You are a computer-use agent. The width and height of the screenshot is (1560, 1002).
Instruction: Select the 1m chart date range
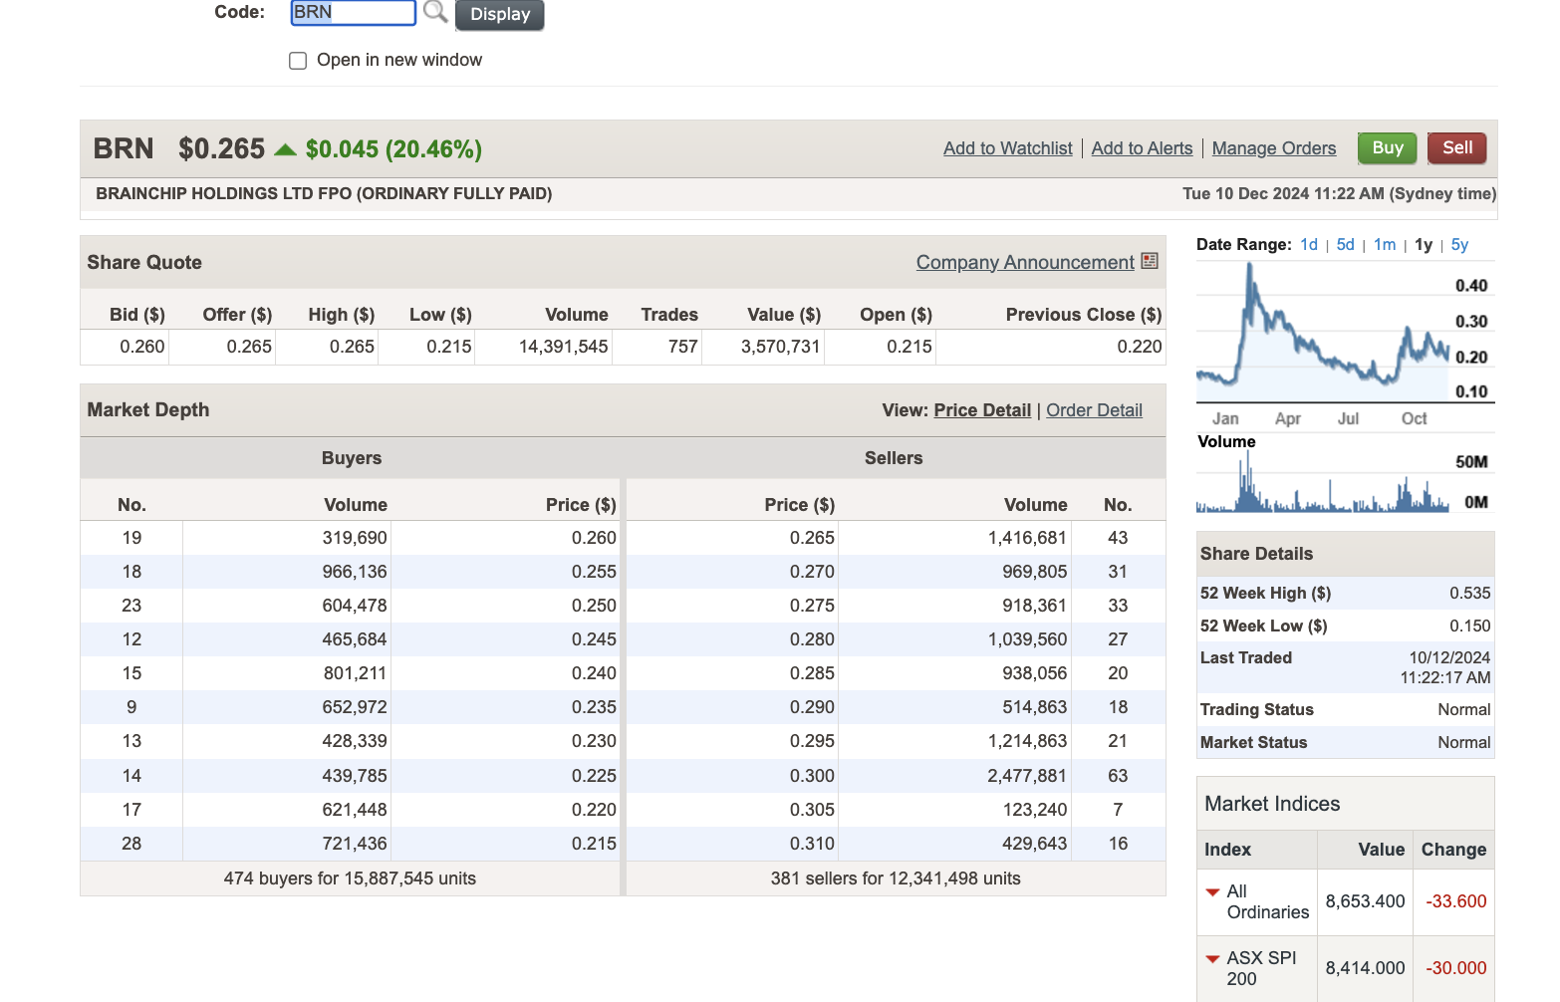(x=1384, y=245)
